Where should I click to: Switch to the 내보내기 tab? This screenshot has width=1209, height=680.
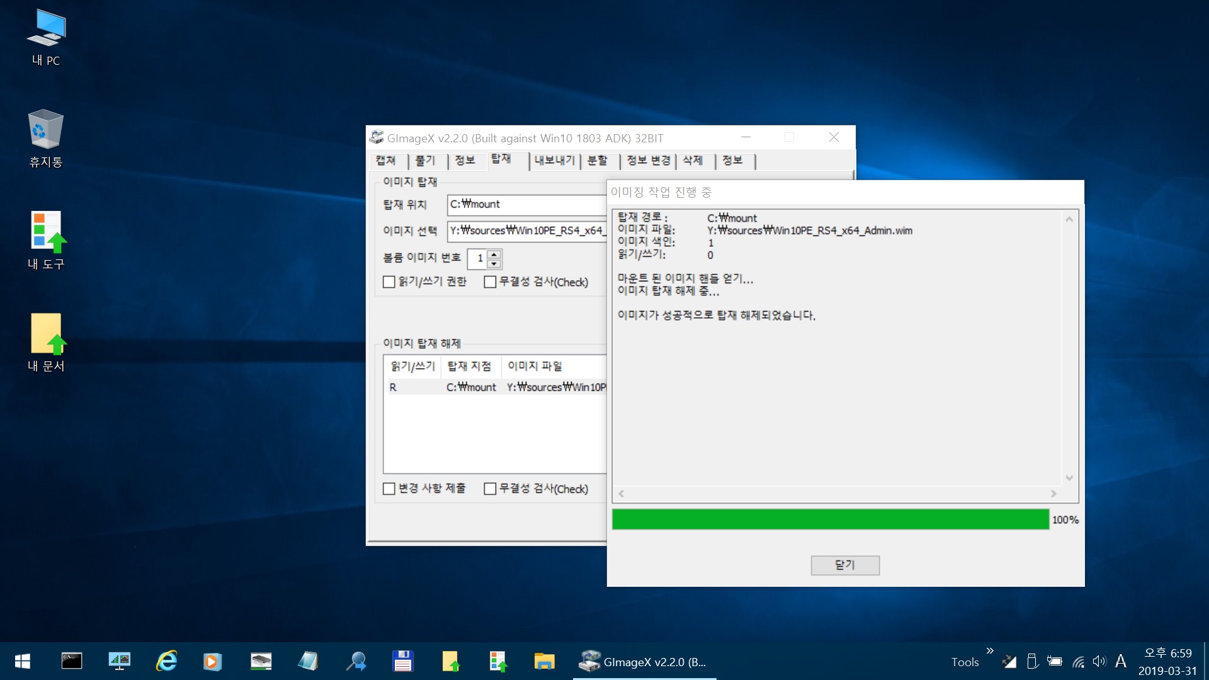[x=554, y=161]
